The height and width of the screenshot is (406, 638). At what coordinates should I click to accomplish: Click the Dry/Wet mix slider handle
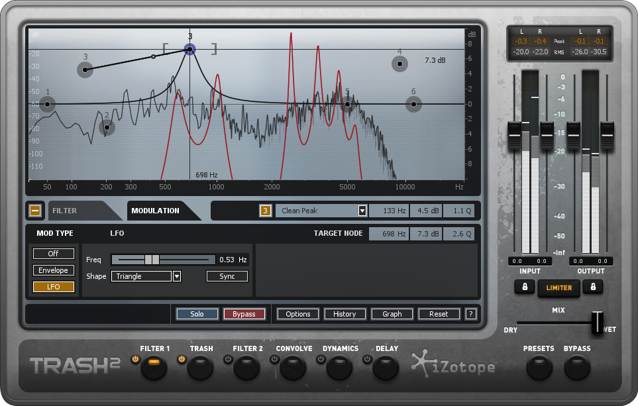click(598, 323)
